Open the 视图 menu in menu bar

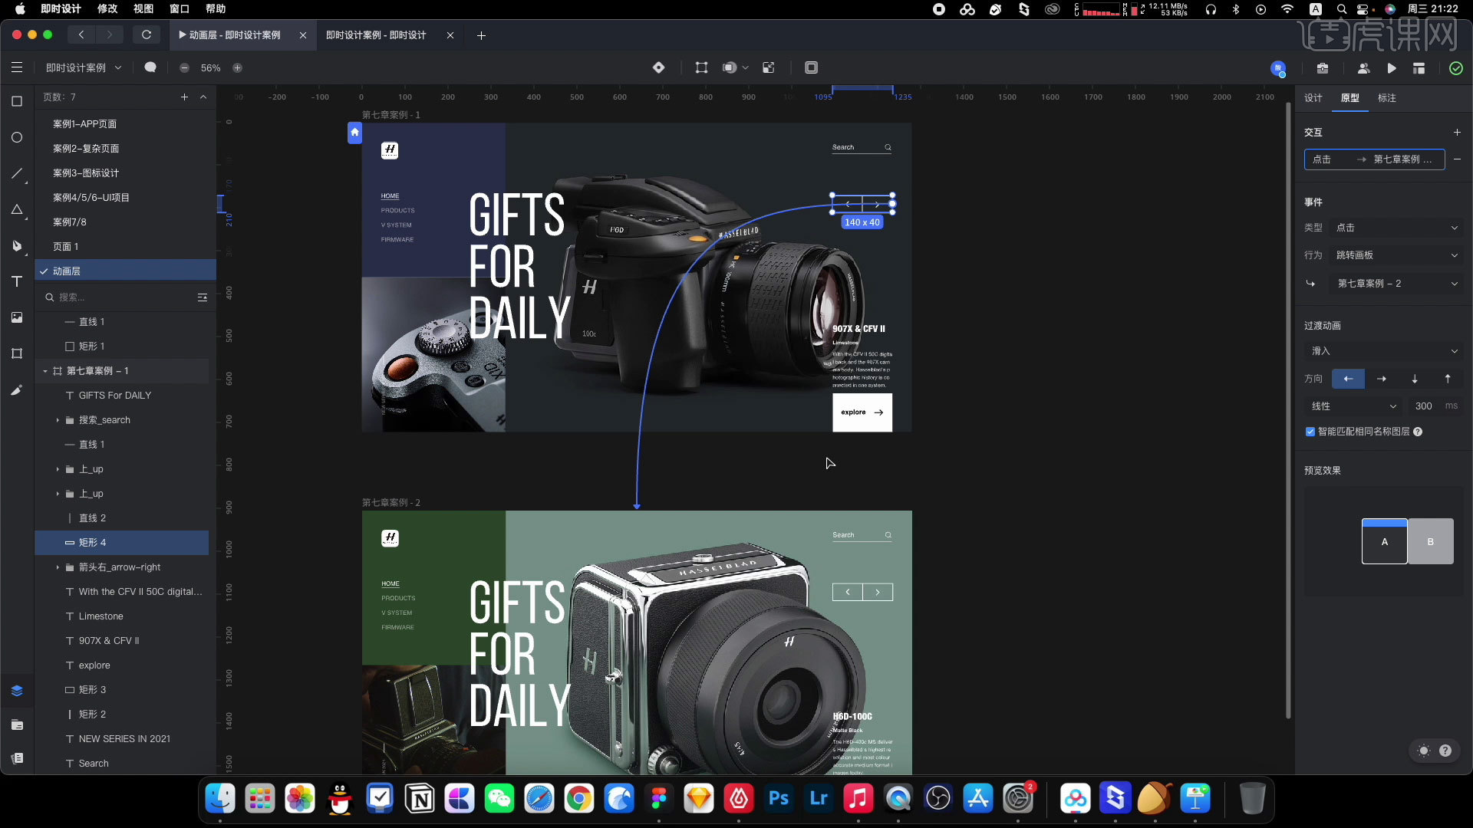tap(143, 8)
